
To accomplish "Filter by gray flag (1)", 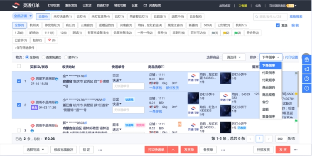I will tap(215, 33).
